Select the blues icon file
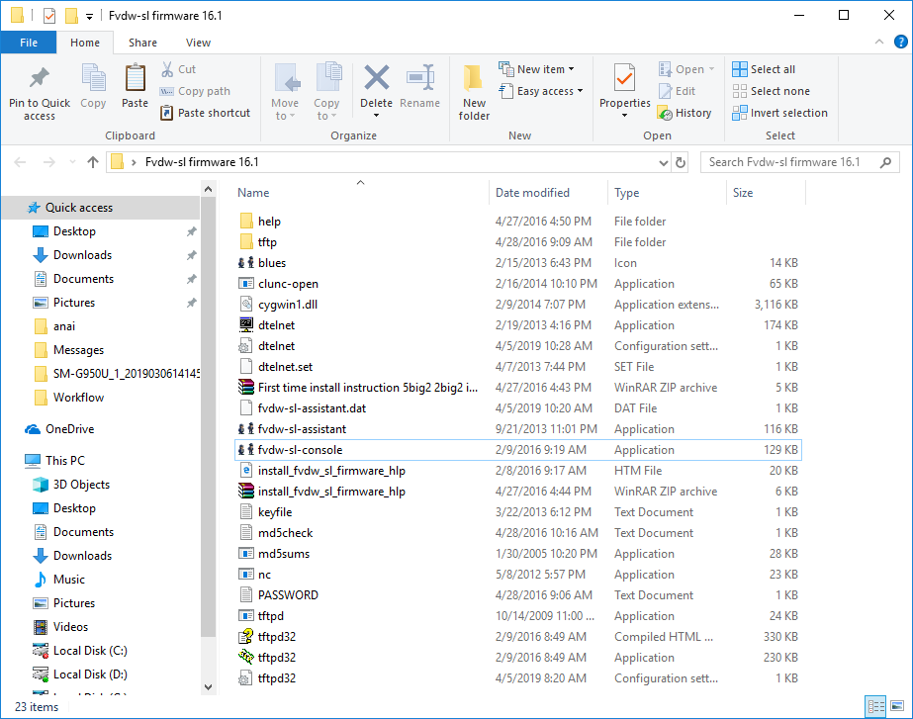The width and height of the screenshot is (913, 719). (517, 263)
